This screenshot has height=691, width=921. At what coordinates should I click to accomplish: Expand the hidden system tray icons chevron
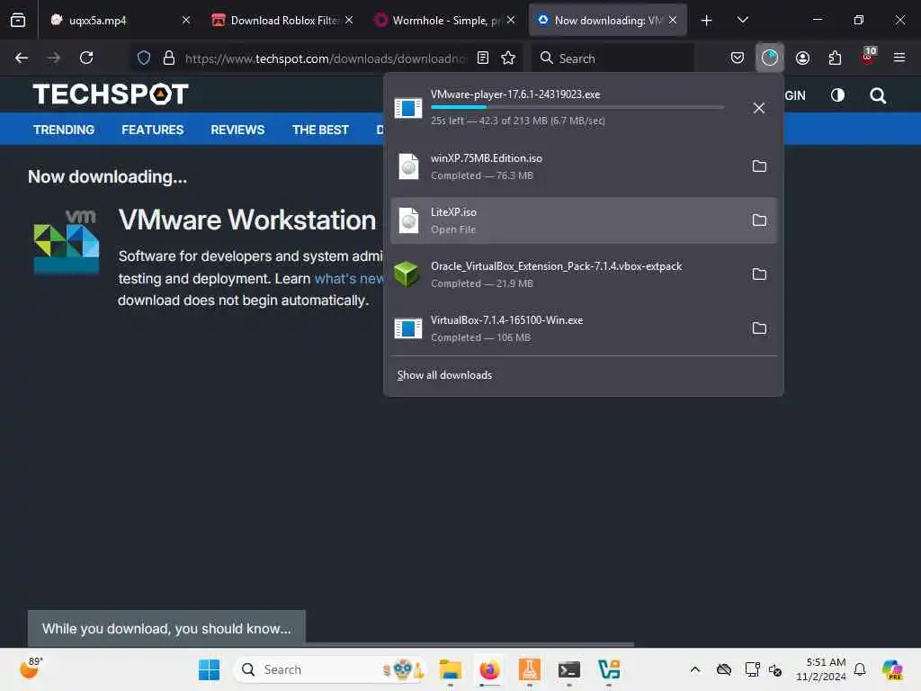coord(695,669)
